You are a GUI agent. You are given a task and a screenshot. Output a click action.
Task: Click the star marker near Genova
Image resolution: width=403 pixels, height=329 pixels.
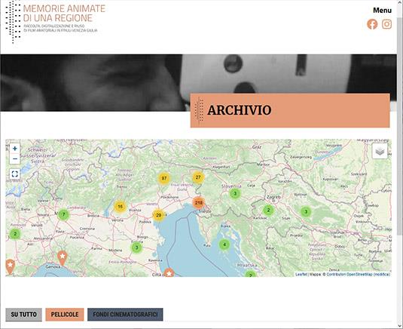[x=63, y=257]
